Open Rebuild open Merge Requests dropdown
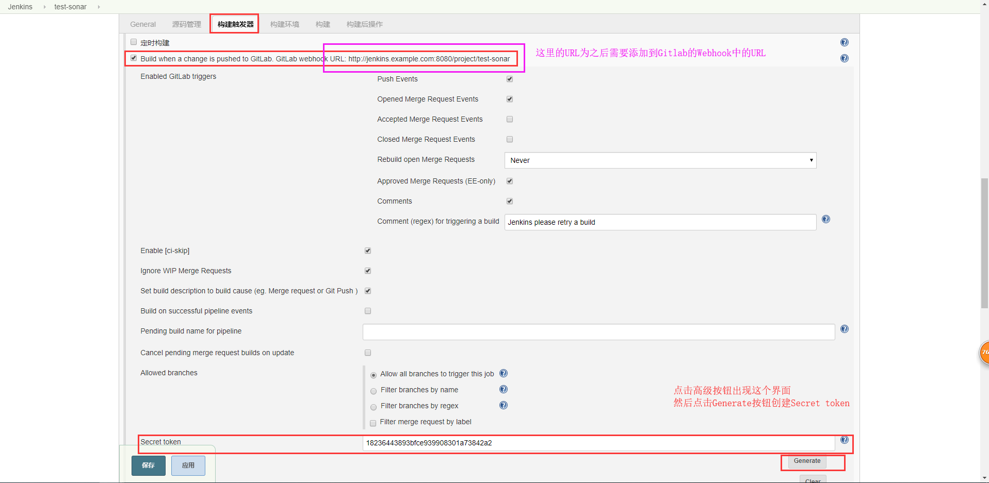This screenshot has width=989, height=483. (x=660, y=160)
